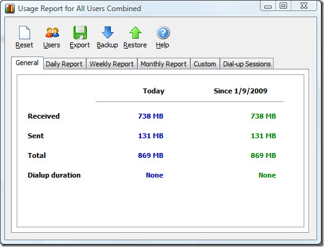Open the Daily Report tab
Image resolution: width=324 pixels, height=247 pixels.
pos(64,64)
